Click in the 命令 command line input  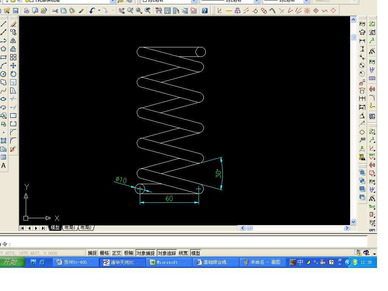[184, 244]
